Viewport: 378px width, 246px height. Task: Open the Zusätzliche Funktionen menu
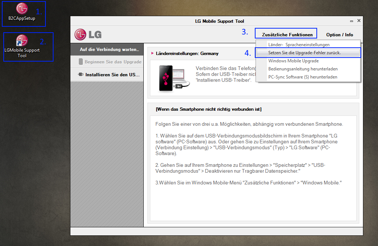[x=287, y=35]
